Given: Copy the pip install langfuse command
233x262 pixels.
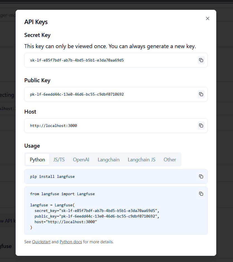Looking at the screenshot, I should tap(201, 176).
